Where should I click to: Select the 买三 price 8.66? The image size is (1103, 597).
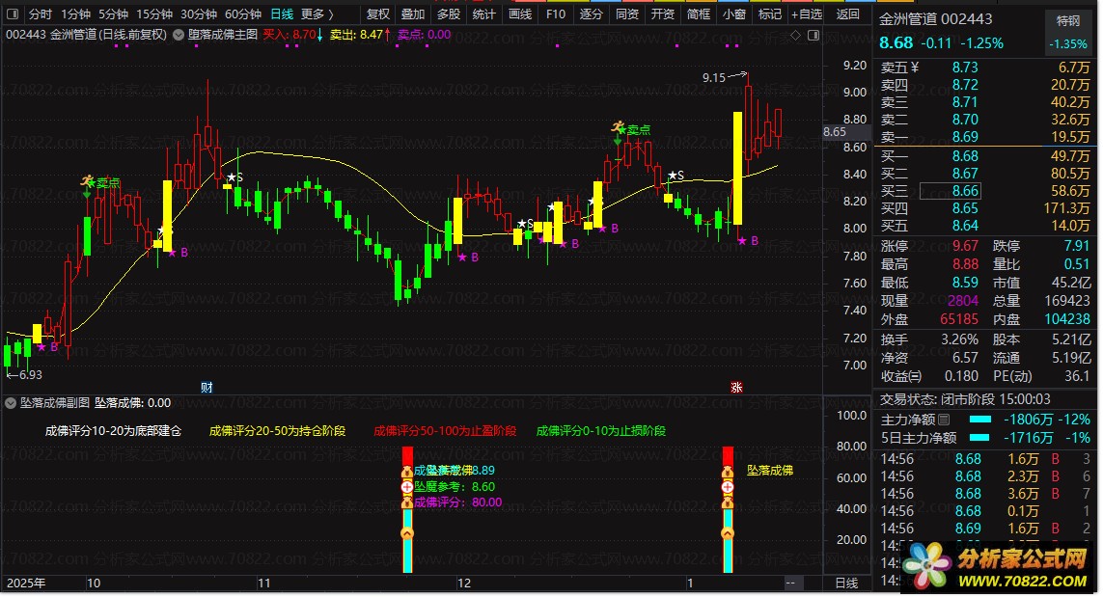(965, 191)
